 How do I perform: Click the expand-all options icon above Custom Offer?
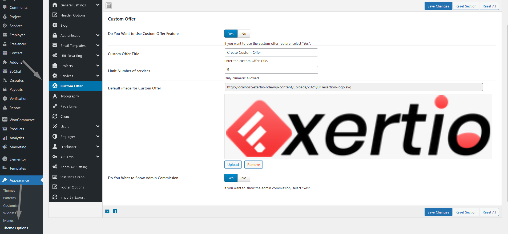[x=109, y=6]
